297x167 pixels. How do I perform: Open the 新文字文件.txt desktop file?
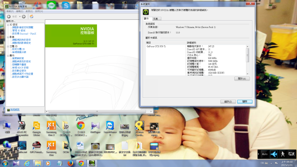[125, 148]
